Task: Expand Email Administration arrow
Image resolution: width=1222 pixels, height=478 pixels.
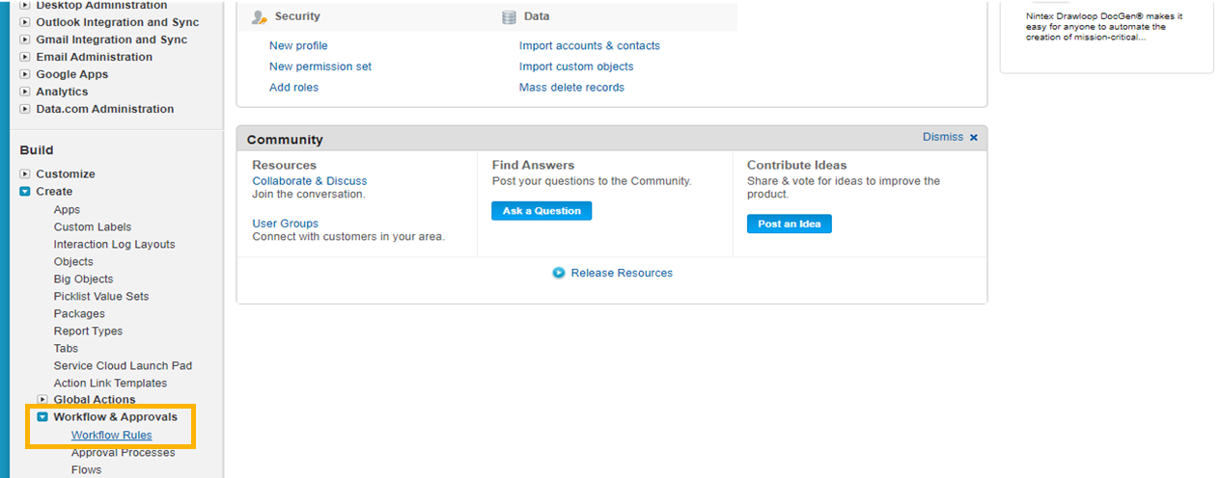Action: (x=25, y=57)
